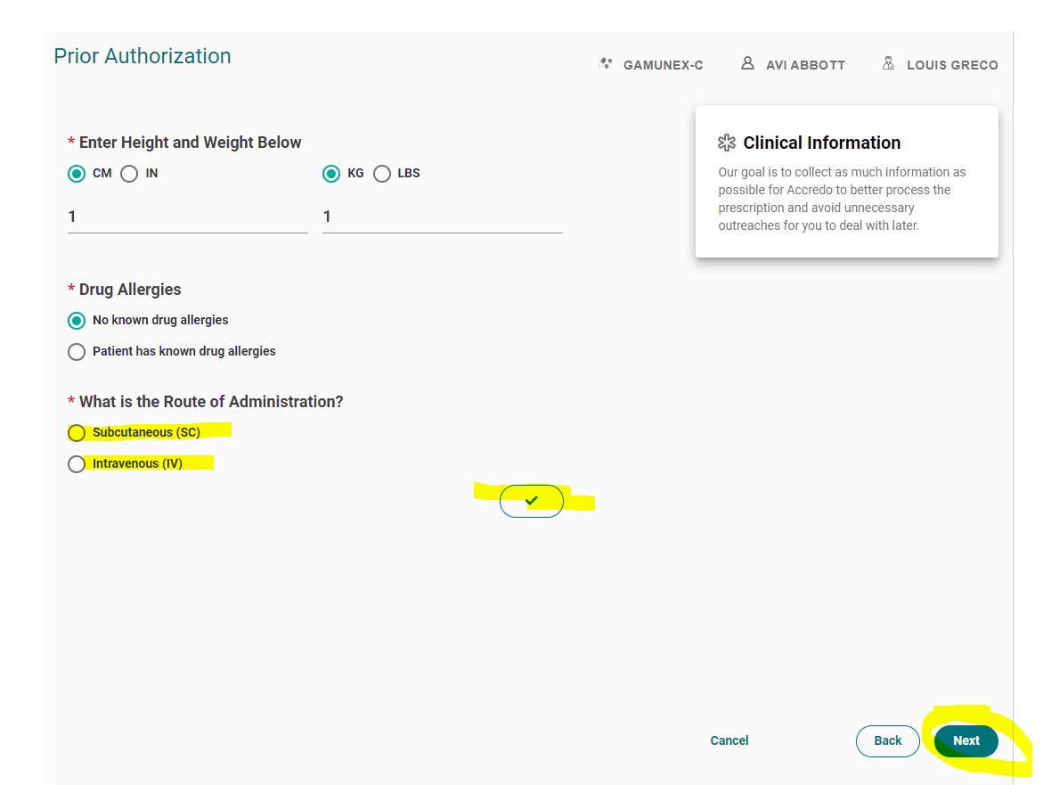
Task: Click the Drug Allergies heading
Action: (130, 290)
